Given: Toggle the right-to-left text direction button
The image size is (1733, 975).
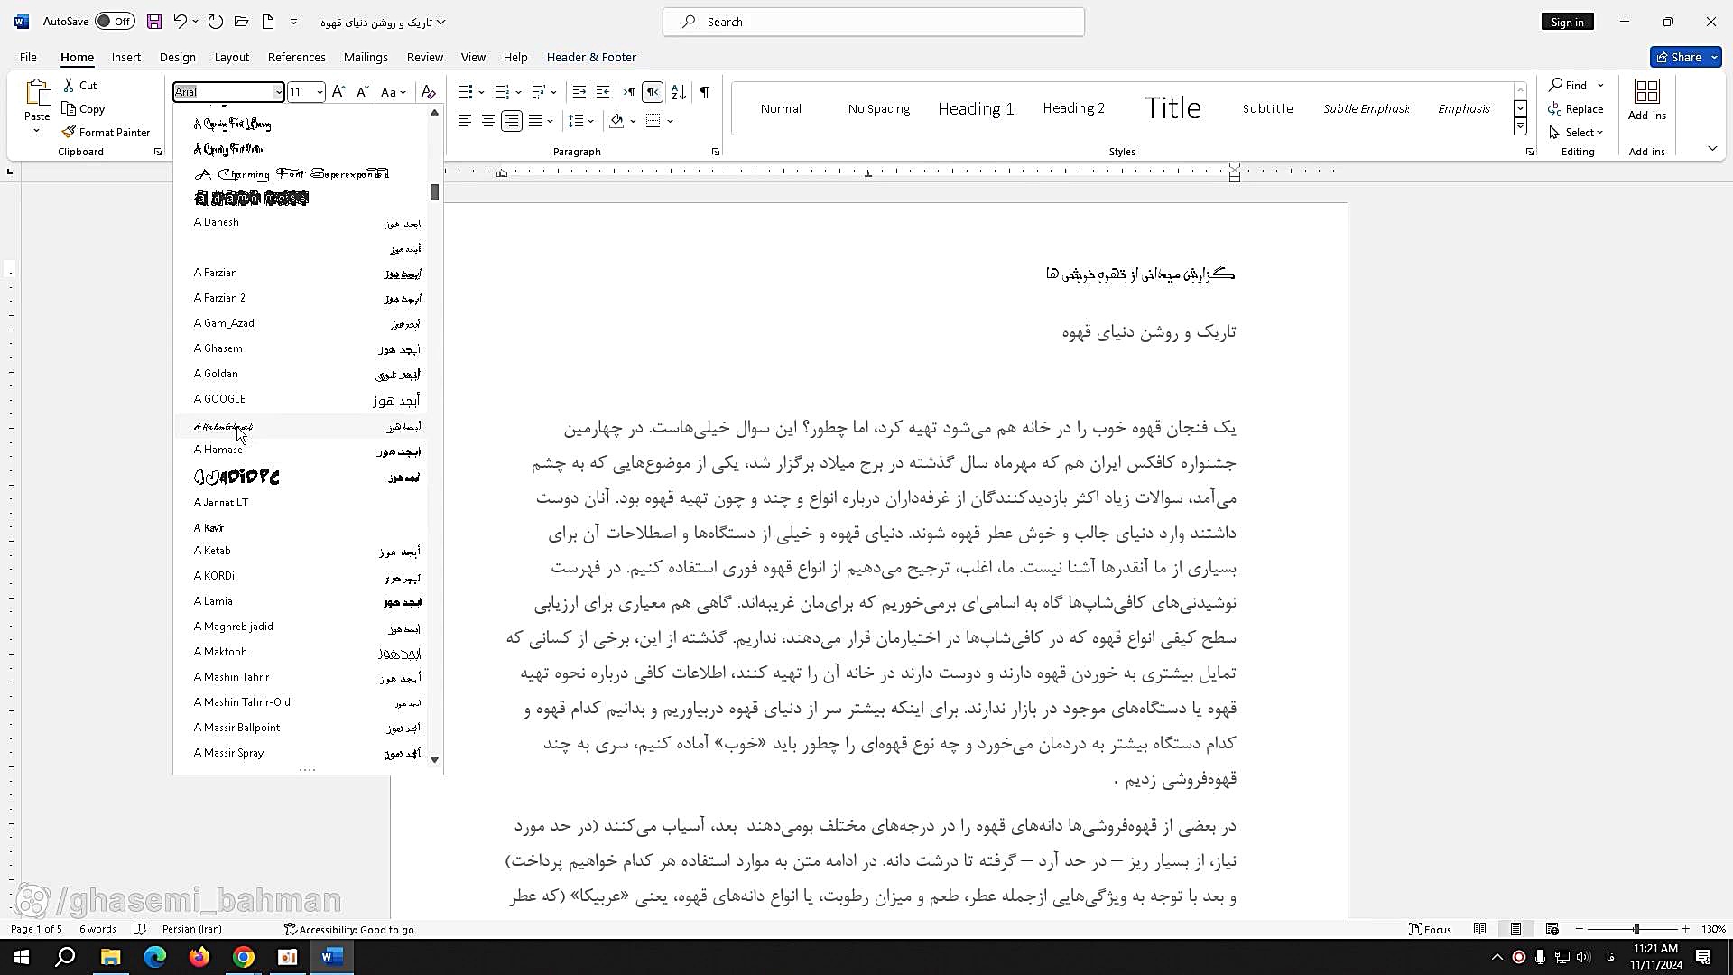Looking at the screenshot, I should [x=653, y=92].
